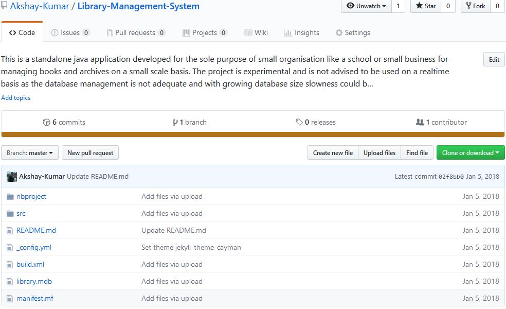Fork the repository with the Fork button

(x=476, y=6)
